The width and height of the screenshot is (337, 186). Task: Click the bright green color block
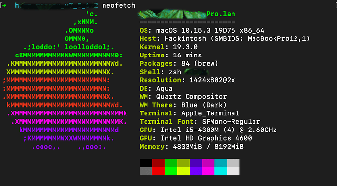point(170,171)
